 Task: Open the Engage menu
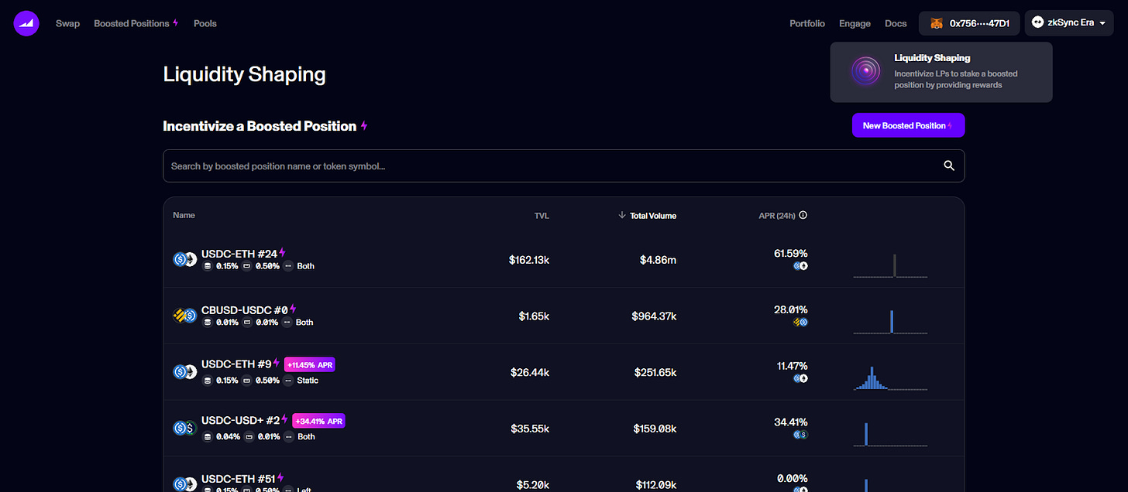pos(855,23)
